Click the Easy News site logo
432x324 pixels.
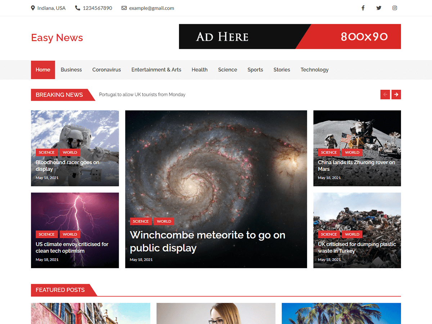tap(57, 37)
